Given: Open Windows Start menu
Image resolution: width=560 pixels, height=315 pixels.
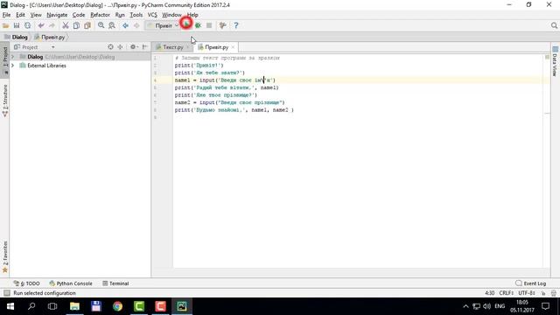Looking at the screenshot, I should (x=10, y=306).
